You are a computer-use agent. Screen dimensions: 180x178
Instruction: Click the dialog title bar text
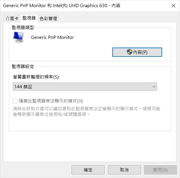[61, 6]
